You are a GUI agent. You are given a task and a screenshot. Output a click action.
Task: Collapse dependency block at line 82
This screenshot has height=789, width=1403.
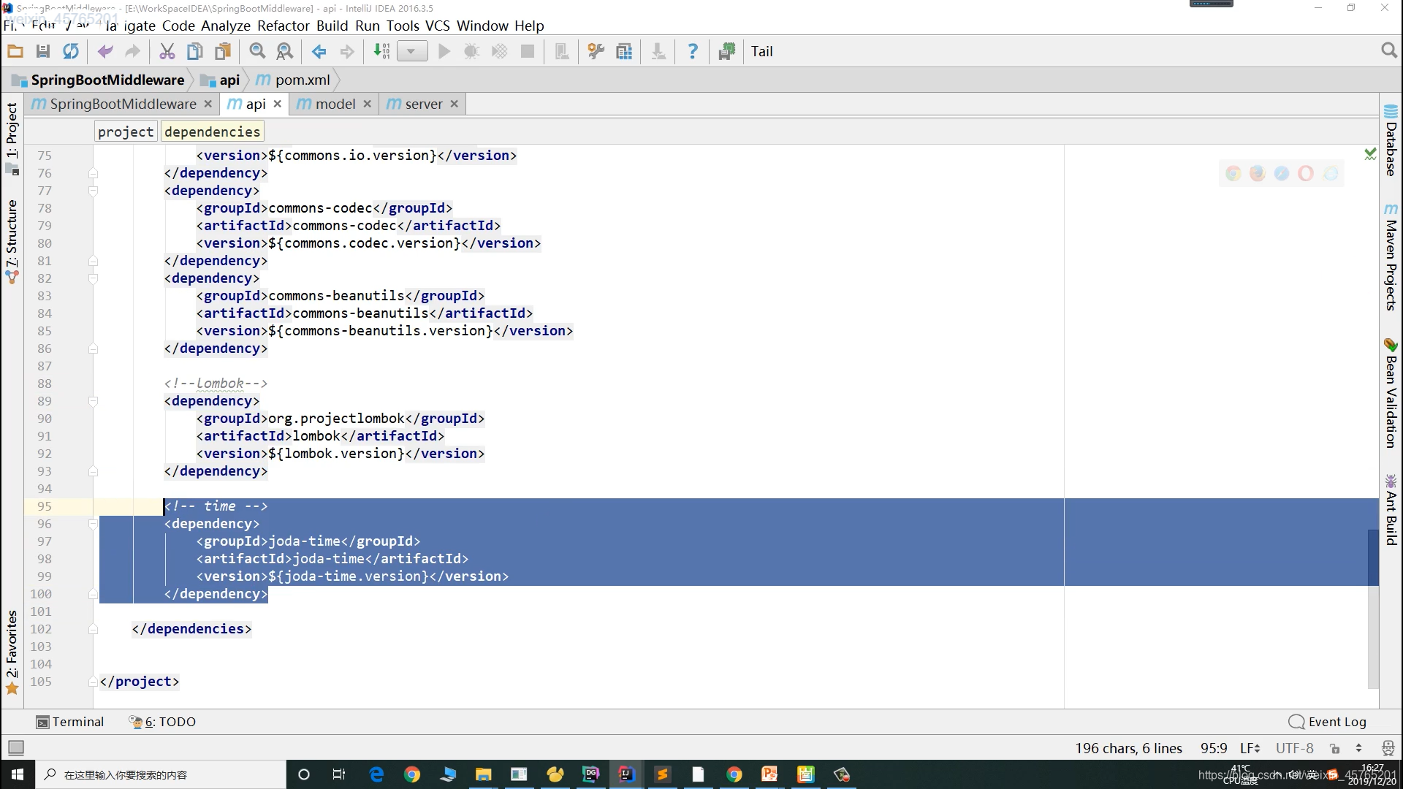93,278
